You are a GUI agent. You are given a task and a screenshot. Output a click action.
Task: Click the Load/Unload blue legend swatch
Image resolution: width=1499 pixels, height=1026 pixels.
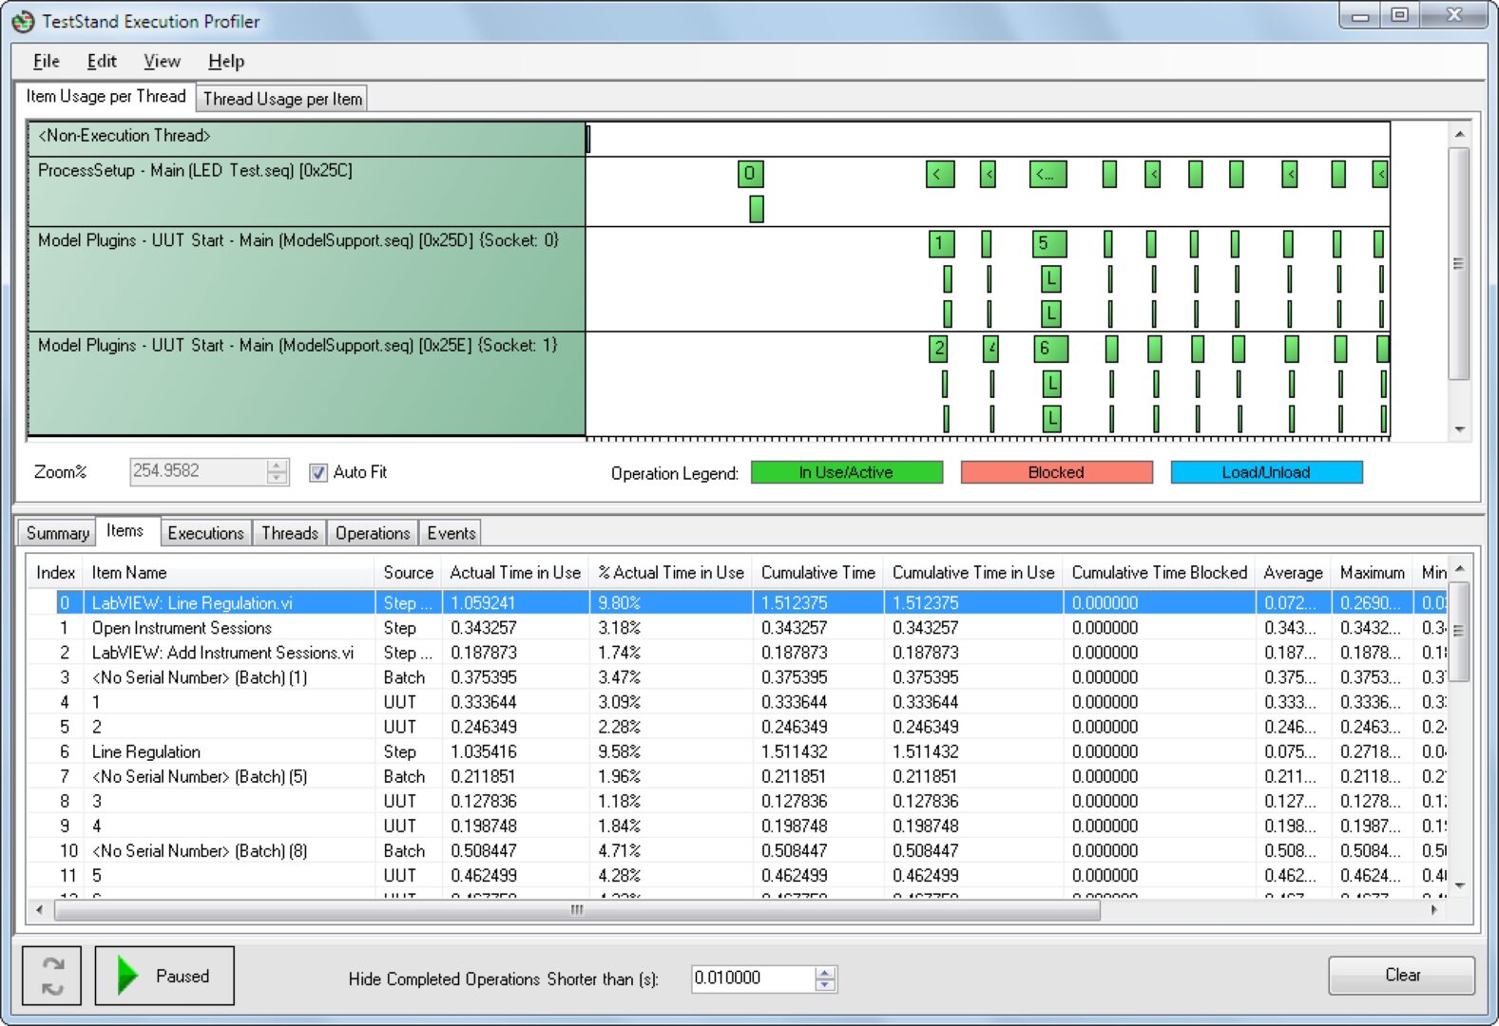tap(1266, 472)
